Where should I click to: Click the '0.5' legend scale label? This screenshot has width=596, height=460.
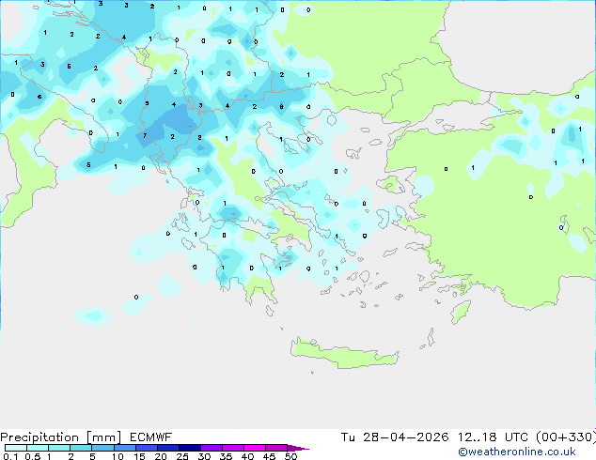pyautogui.click(x=33, y=456)
